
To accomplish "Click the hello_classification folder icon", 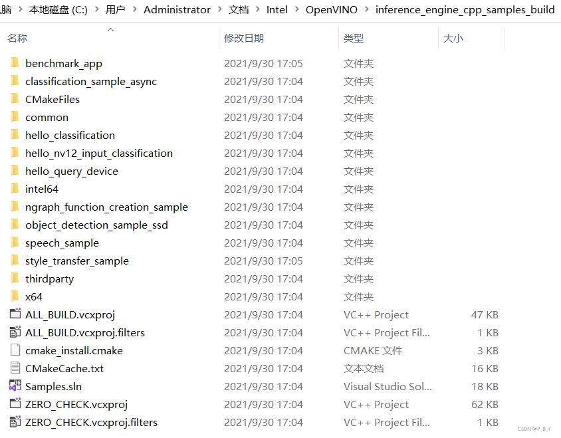I will (x=15, y=134).
